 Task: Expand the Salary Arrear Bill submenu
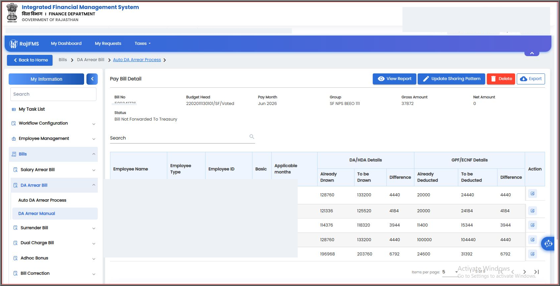pos(54,170)
